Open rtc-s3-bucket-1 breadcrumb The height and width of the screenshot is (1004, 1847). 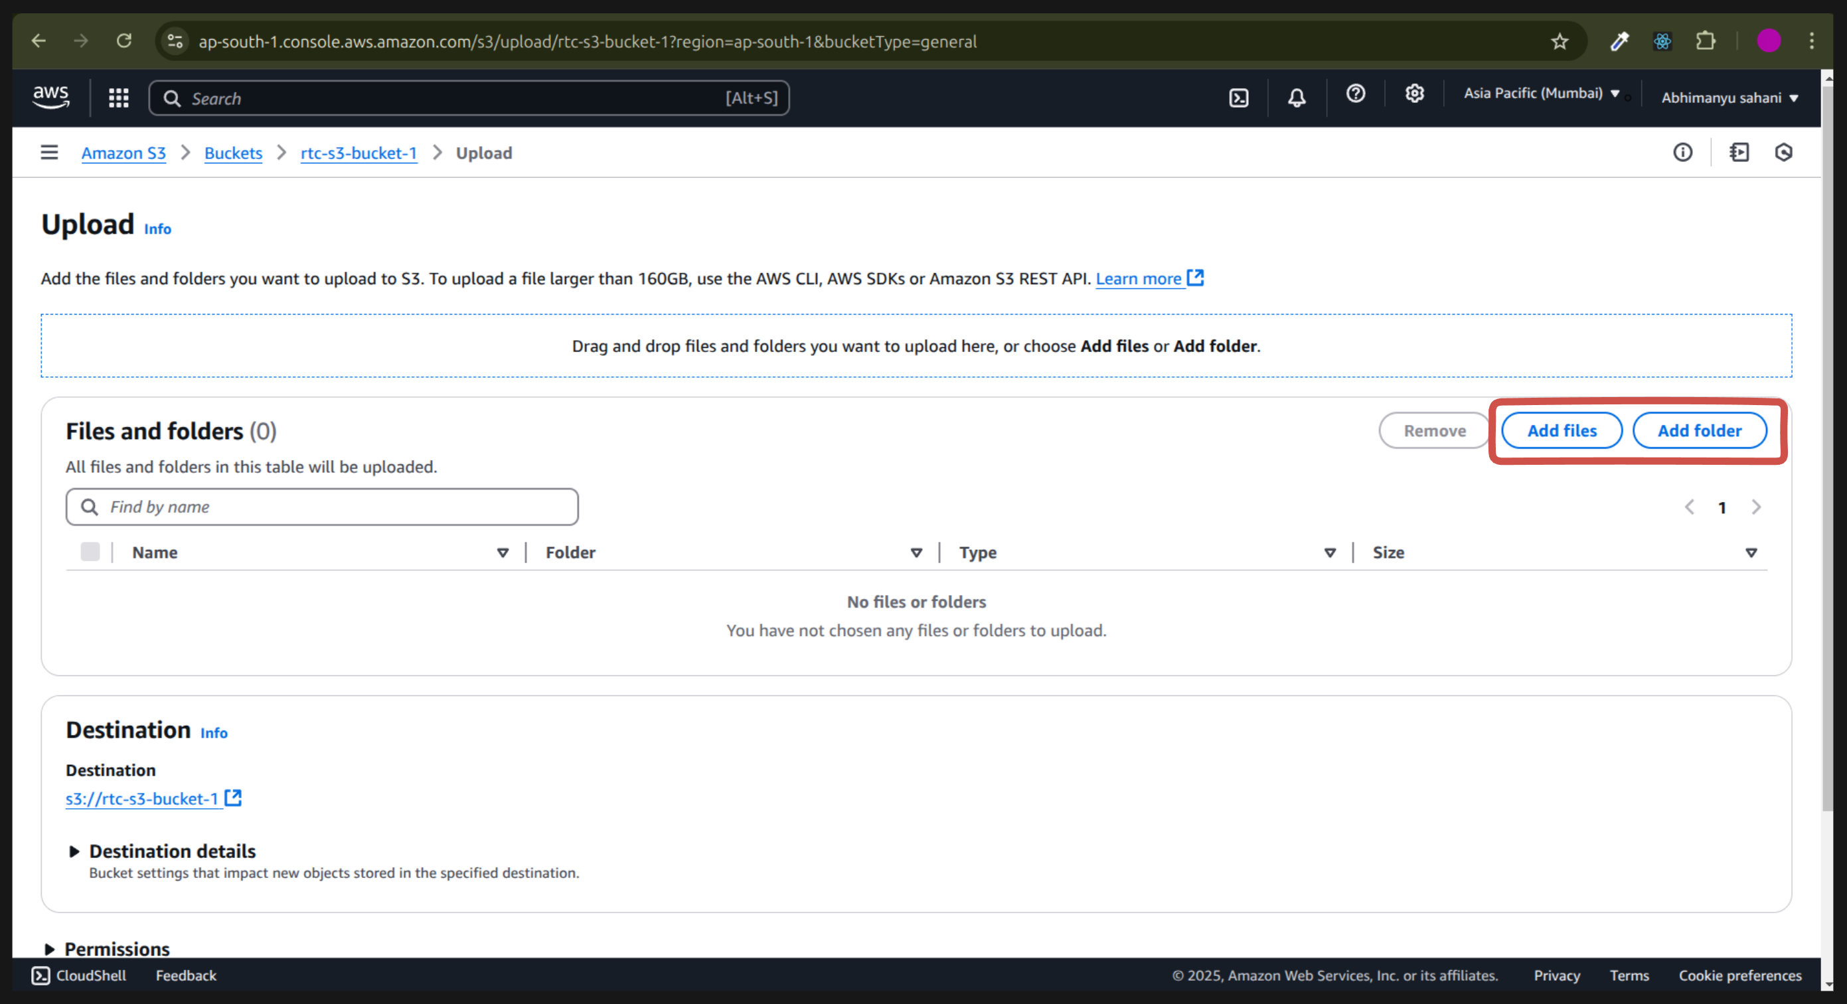click(359, 153)
